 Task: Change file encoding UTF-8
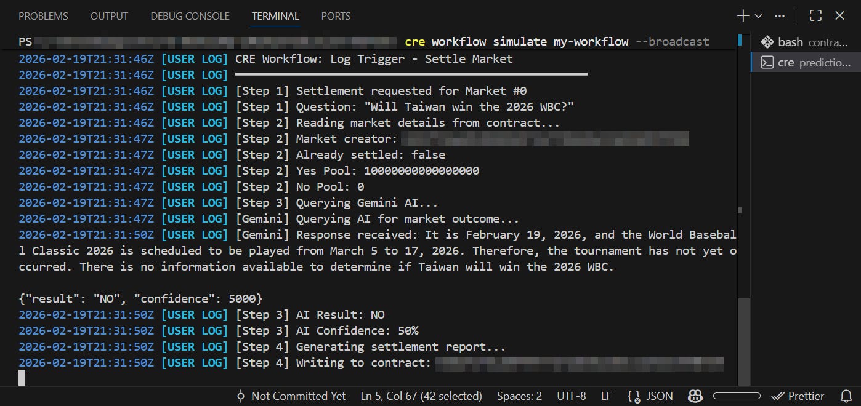[x=572, y=396]
